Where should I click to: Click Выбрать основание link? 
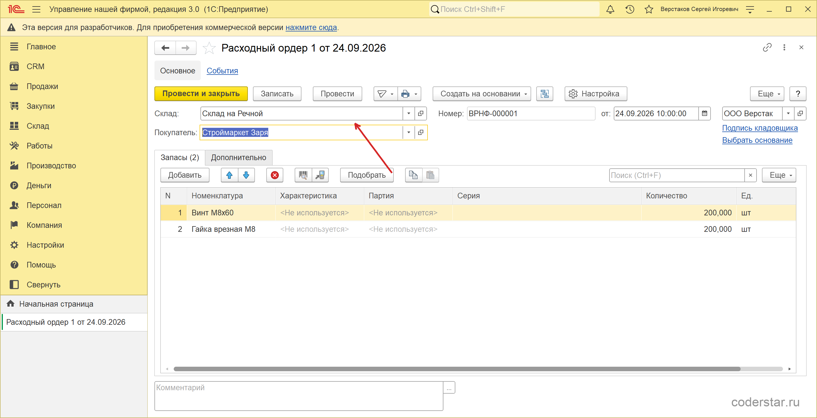coord(757,140)
